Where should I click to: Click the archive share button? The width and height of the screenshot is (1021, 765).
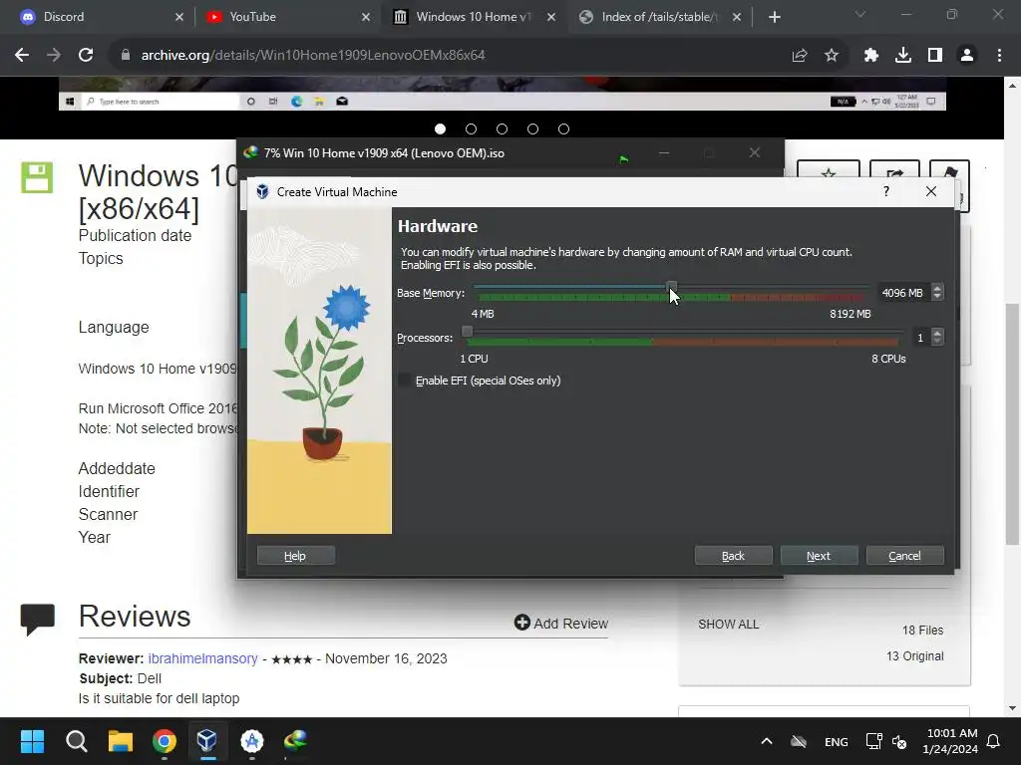(x=894, y=168)
